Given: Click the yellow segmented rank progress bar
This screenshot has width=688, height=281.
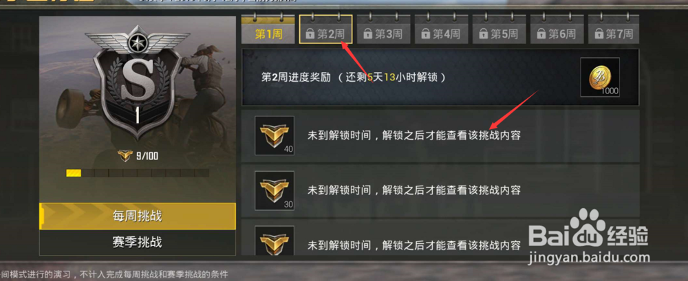Looking at the screenshot, I should point(138,173).
